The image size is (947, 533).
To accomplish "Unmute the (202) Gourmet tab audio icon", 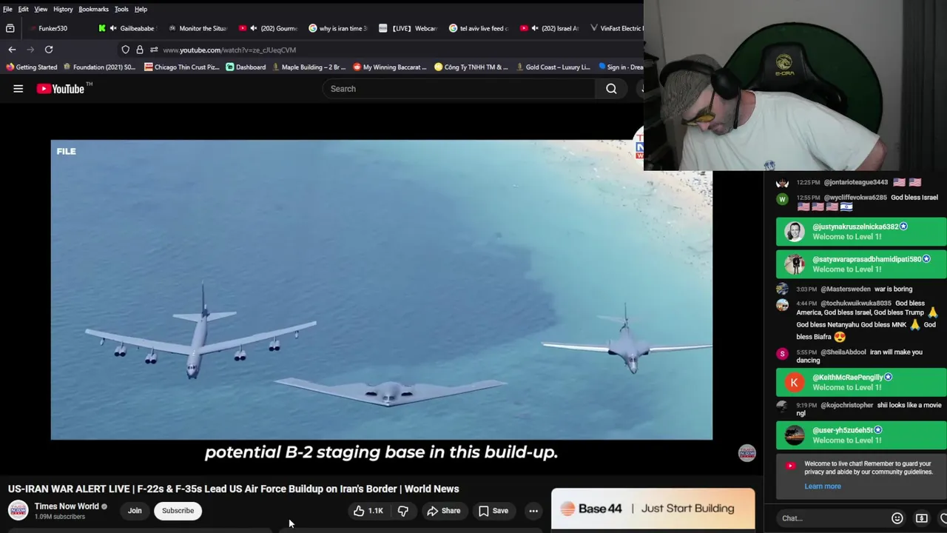I will pos(253,28).
